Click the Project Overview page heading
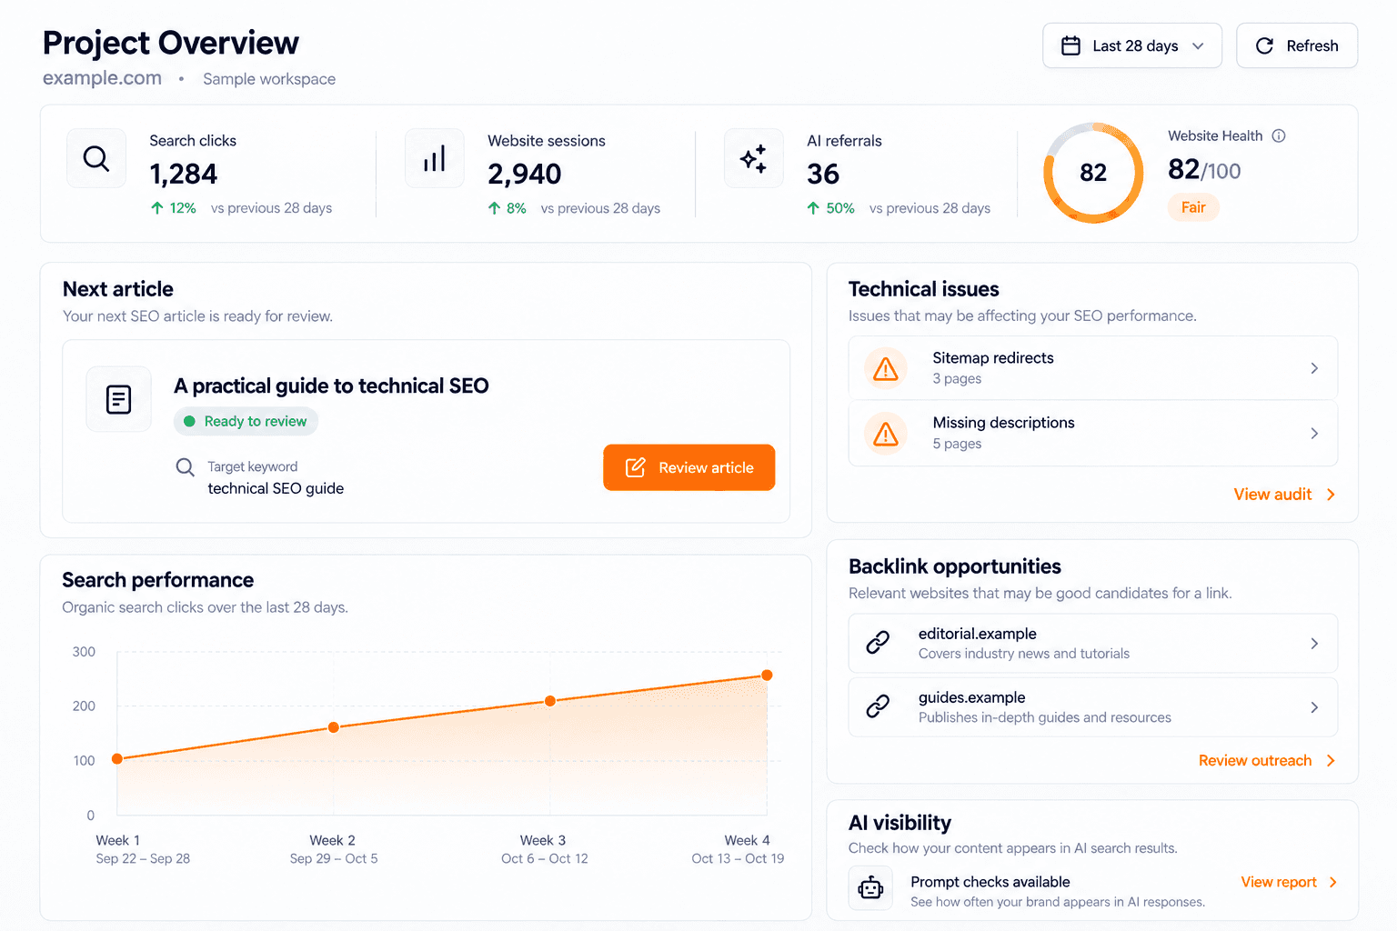Screen dimensions: 1397x931 point(171,43)
